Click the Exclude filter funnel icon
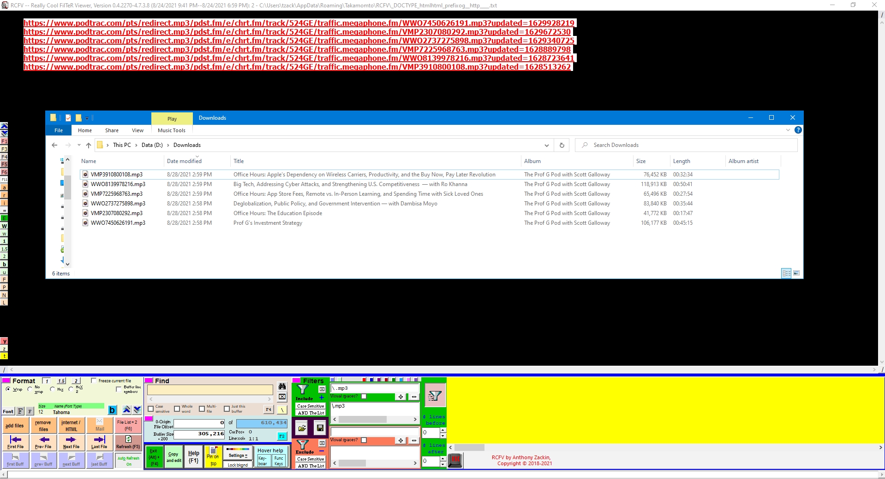This screenshot has height=479, width=885. pyautogui.click(x=303, y=444)
